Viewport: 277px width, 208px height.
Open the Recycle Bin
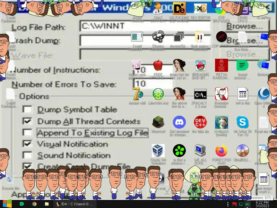10,179
